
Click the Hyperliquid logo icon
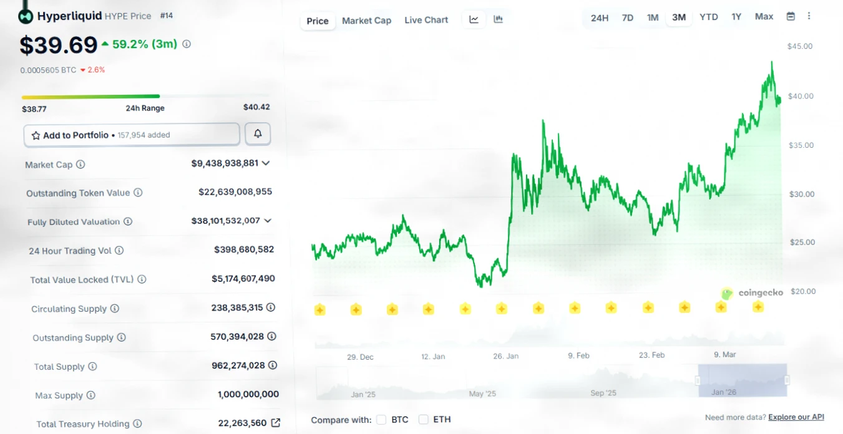coord(26,17)
